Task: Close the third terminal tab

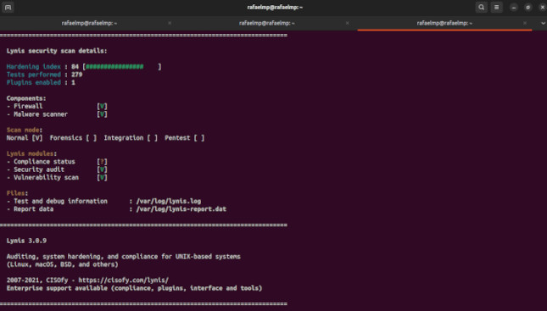Action: click(x=525, y=24)
